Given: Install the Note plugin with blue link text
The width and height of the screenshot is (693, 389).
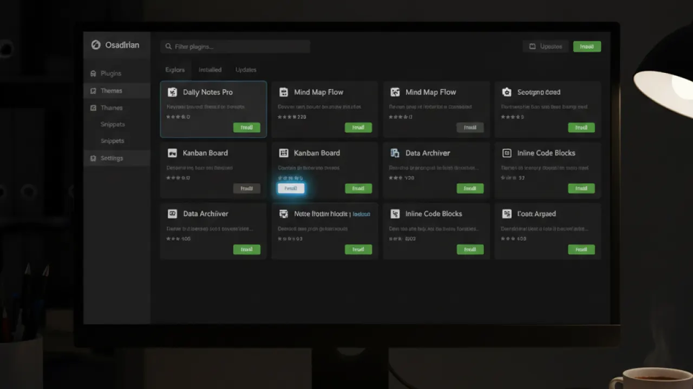Looking at the screenshot, I should [358, 250].
